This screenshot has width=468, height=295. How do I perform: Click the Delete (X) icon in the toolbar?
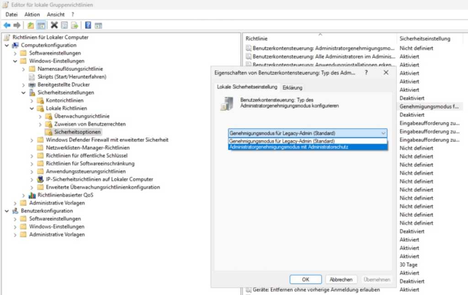[54, 25]
